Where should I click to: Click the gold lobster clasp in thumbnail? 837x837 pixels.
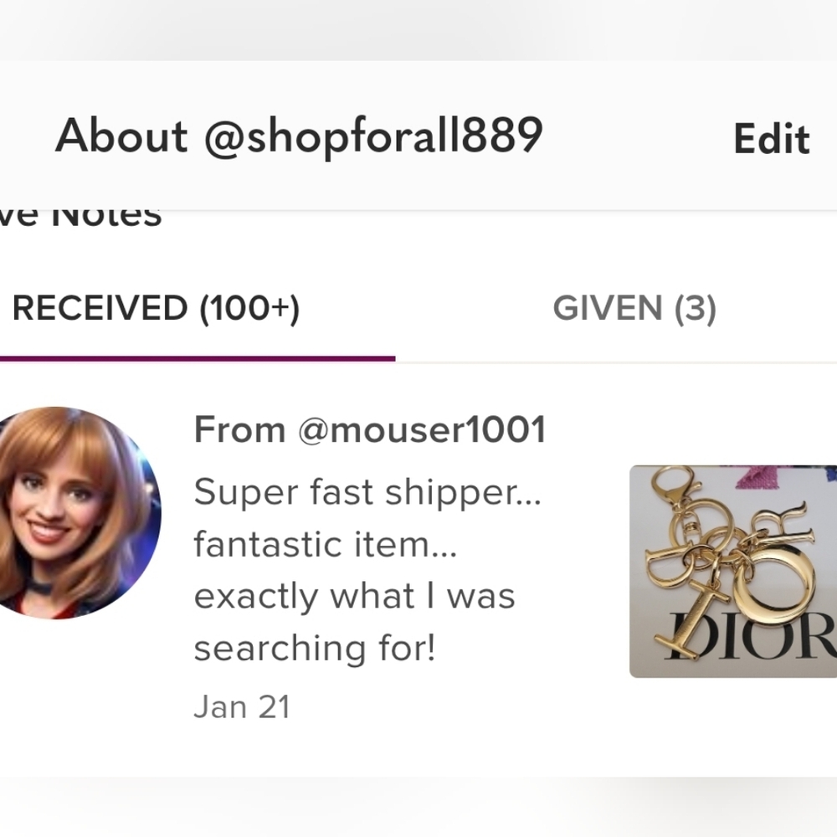pos(674,487)
